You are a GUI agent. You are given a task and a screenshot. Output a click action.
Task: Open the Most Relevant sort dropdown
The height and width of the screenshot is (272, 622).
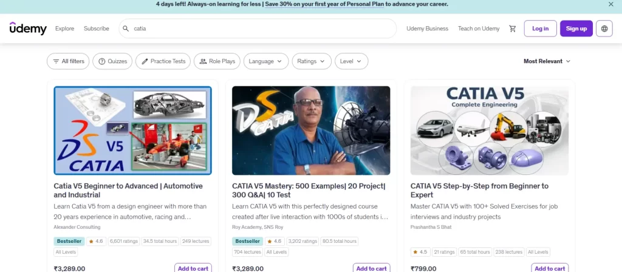point(547,61)
